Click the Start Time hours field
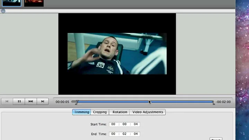Viewport: 249px width, 140px height. [x=113, y=124]
